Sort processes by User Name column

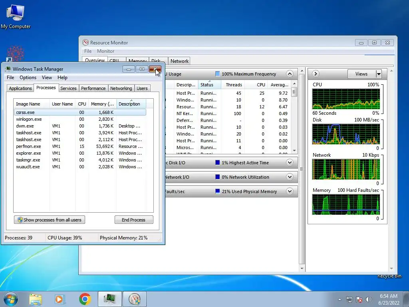click(x=62, y=104)
